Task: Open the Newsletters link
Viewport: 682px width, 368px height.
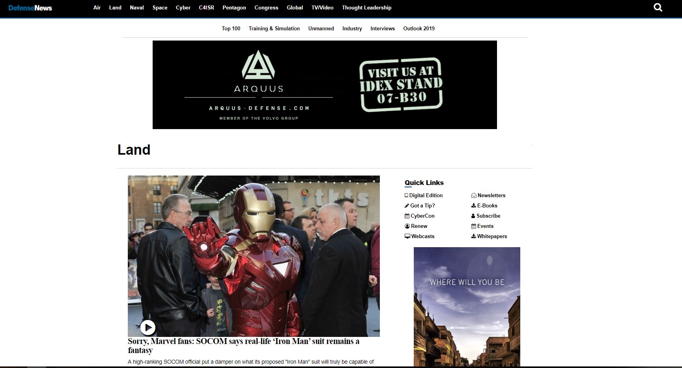Action: tap(491, 195)
